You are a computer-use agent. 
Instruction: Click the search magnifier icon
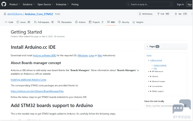[129, 4]
